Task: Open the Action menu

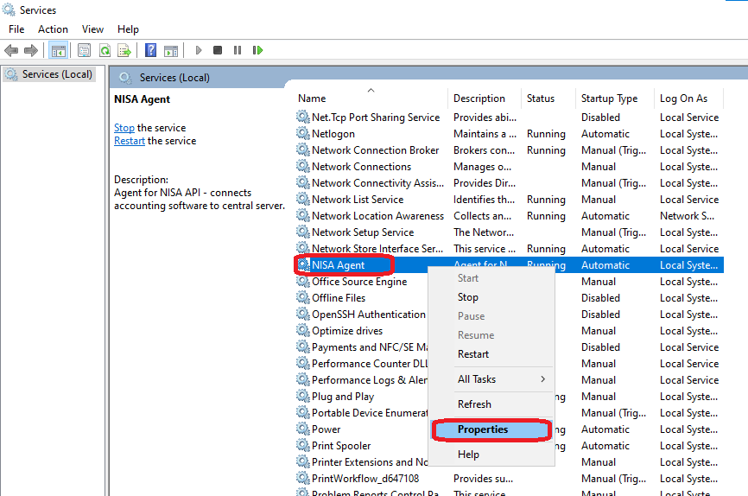Action: tap(53, 29)
